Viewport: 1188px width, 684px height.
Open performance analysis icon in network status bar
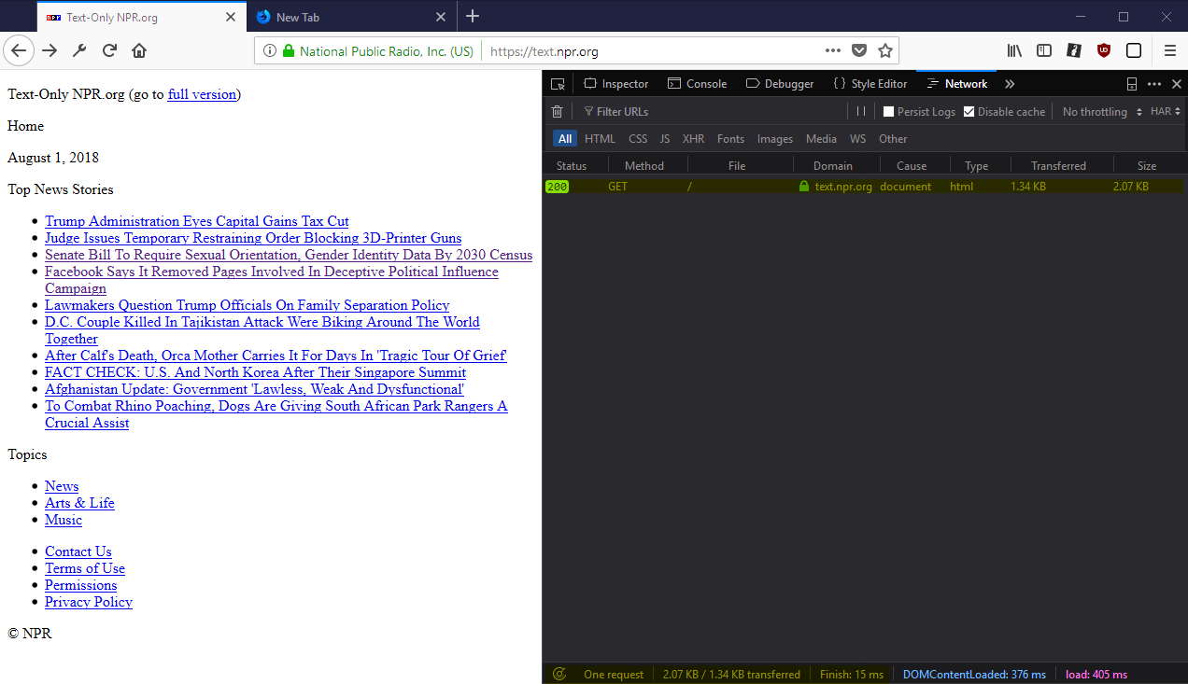click(x=560, y=674)
